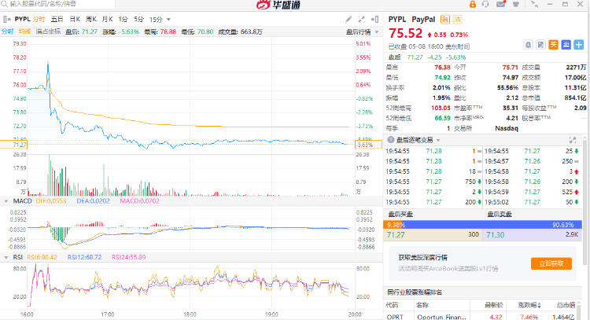Collapse the MACD indicator panel

(6, 201)
